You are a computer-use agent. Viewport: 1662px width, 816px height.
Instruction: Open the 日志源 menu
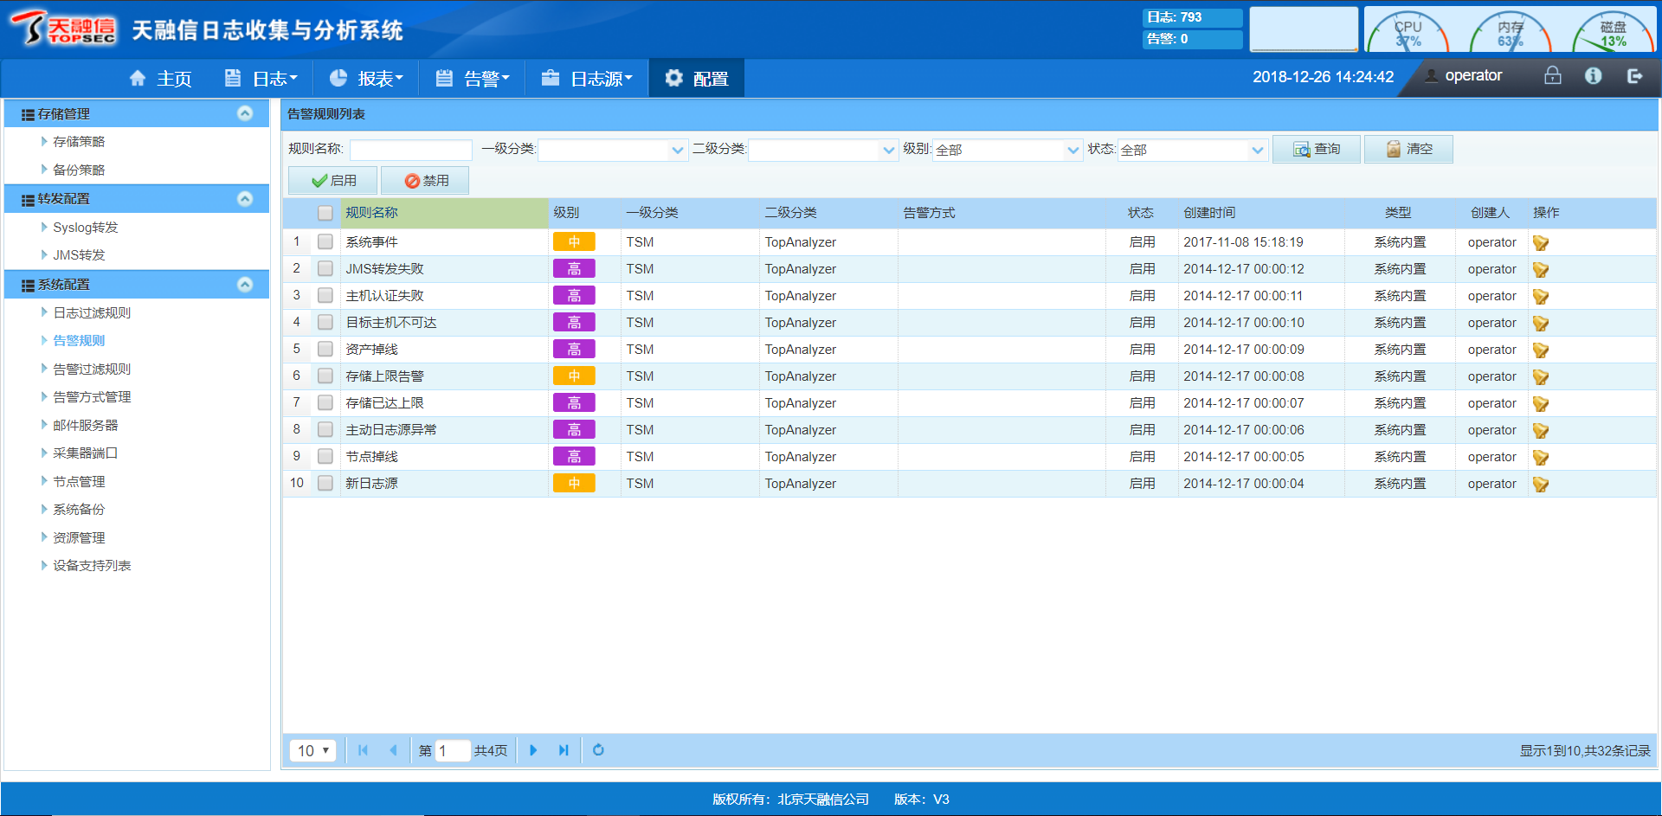[588, 79]
